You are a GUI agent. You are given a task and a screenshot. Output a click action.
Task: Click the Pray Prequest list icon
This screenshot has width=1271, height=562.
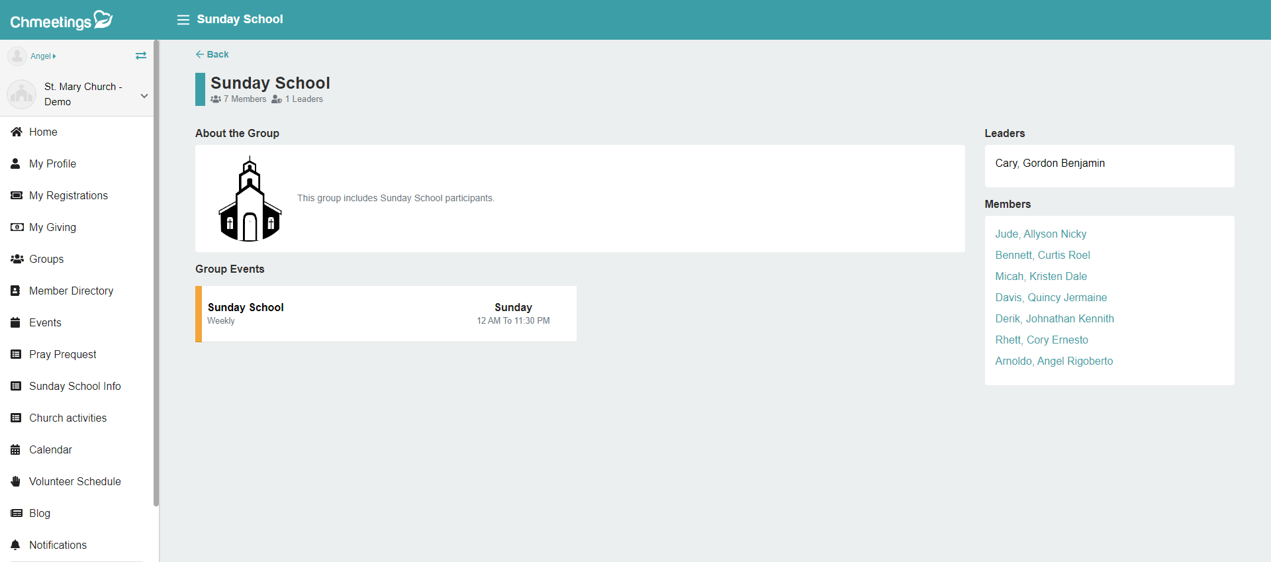16,354
